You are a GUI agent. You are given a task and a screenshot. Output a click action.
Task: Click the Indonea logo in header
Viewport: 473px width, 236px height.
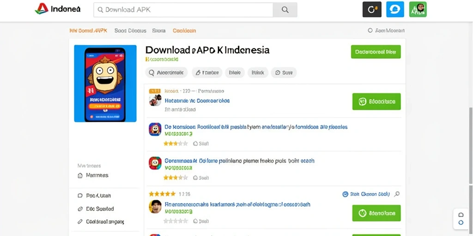58,9
